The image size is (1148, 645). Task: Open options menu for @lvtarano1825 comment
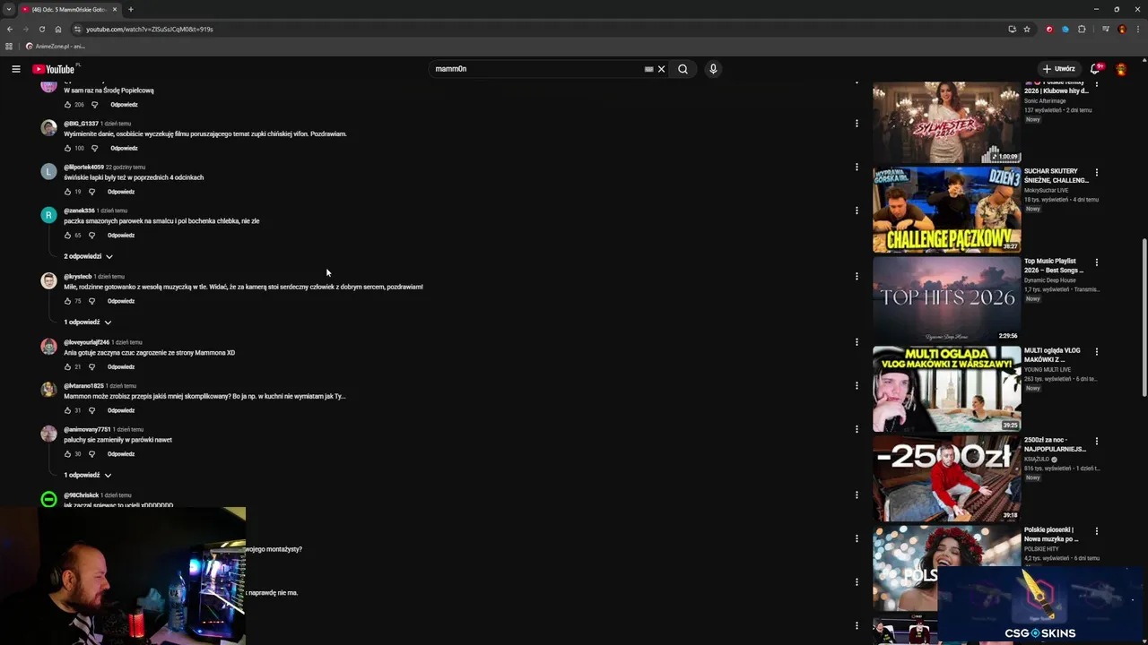(x=857, y=385)
